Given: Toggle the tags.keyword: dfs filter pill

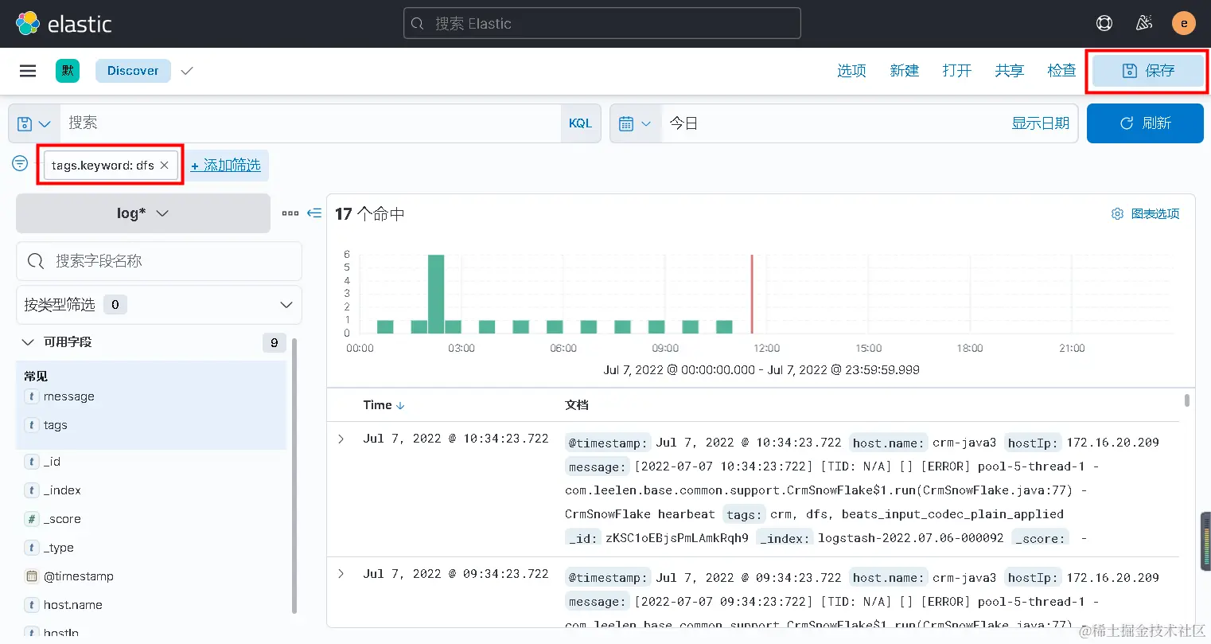Looking at the screenshot, I should 103,165.
